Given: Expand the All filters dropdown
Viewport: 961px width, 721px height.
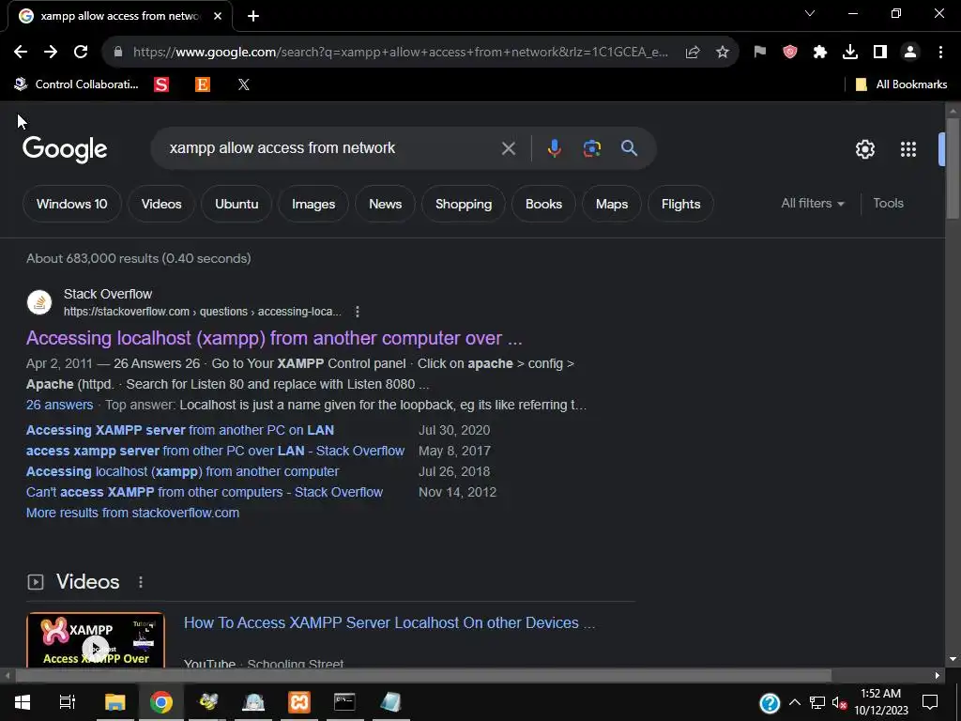Looking at the screenshot, I should point(813,204).
